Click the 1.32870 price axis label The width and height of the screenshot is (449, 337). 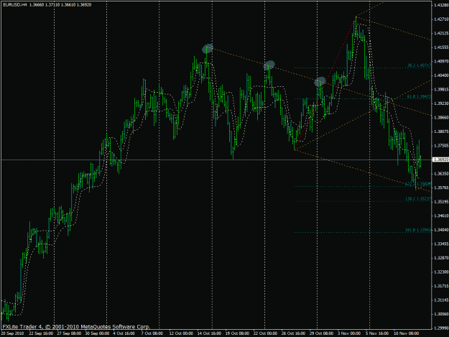pyautogui.click(x=441, y=258)
